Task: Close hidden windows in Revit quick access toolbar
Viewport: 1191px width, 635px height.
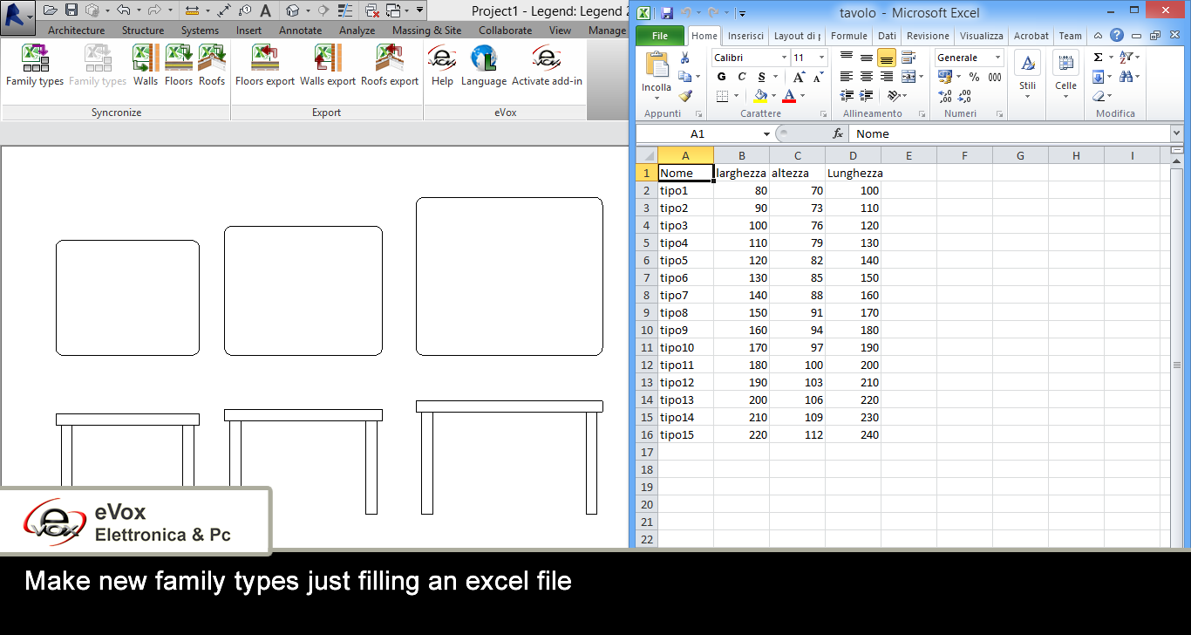Action: click(x=372, y=10)
